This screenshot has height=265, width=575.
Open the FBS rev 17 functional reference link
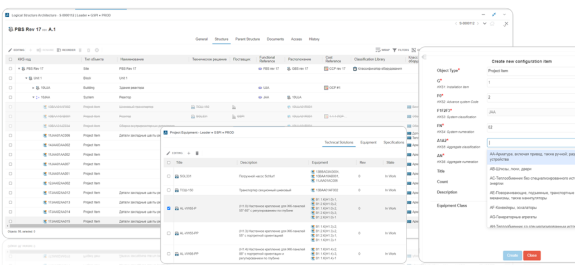pyautogui.click(x=270, y=69)
